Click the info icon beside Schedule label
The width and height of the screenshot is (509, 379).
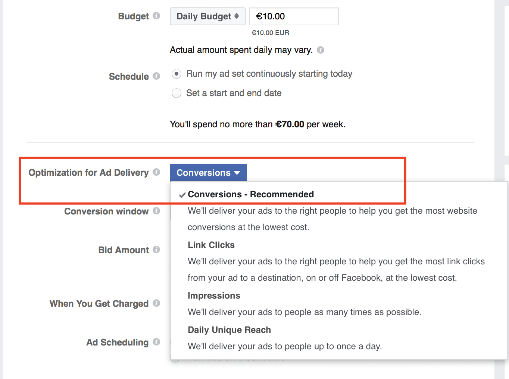coord(156,76)
